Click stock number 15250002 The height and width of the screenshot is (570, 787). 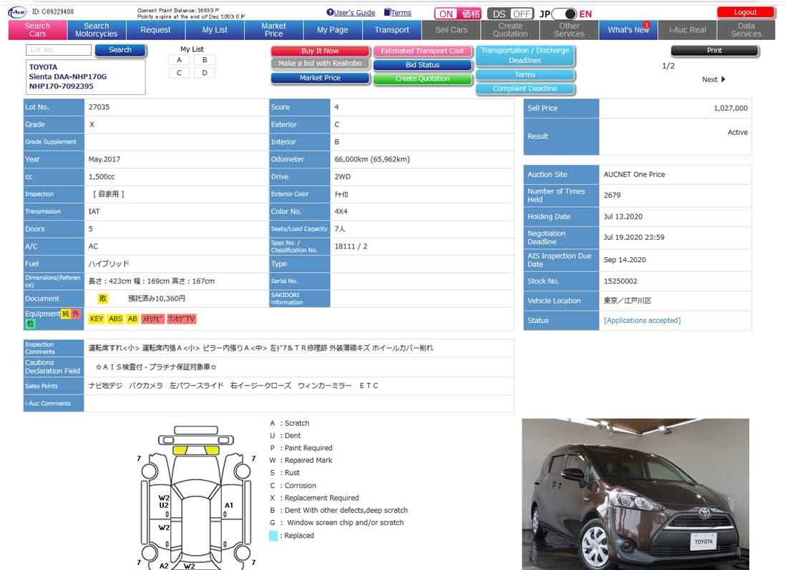point(620,281)
